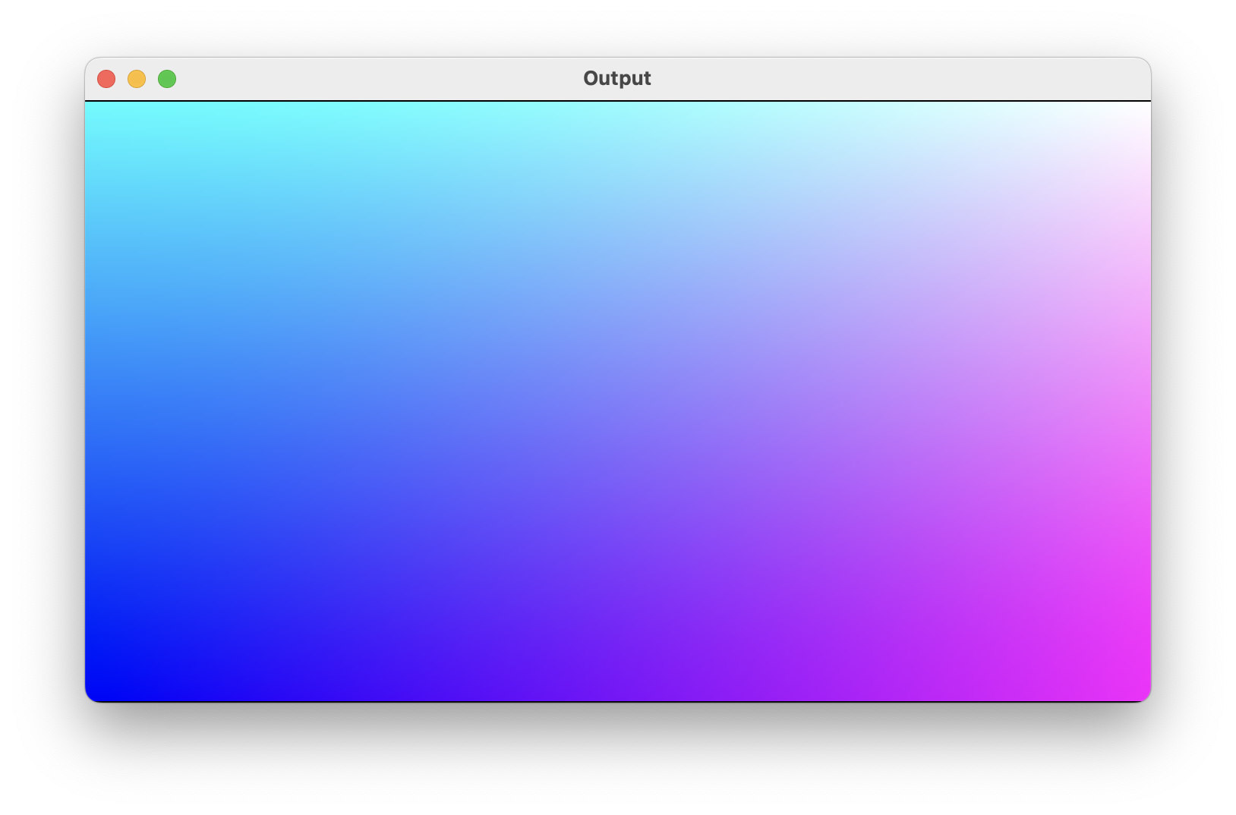
Task: Click the pure blue bottom-left gradient corner
Action: click(x=96, y=692)
